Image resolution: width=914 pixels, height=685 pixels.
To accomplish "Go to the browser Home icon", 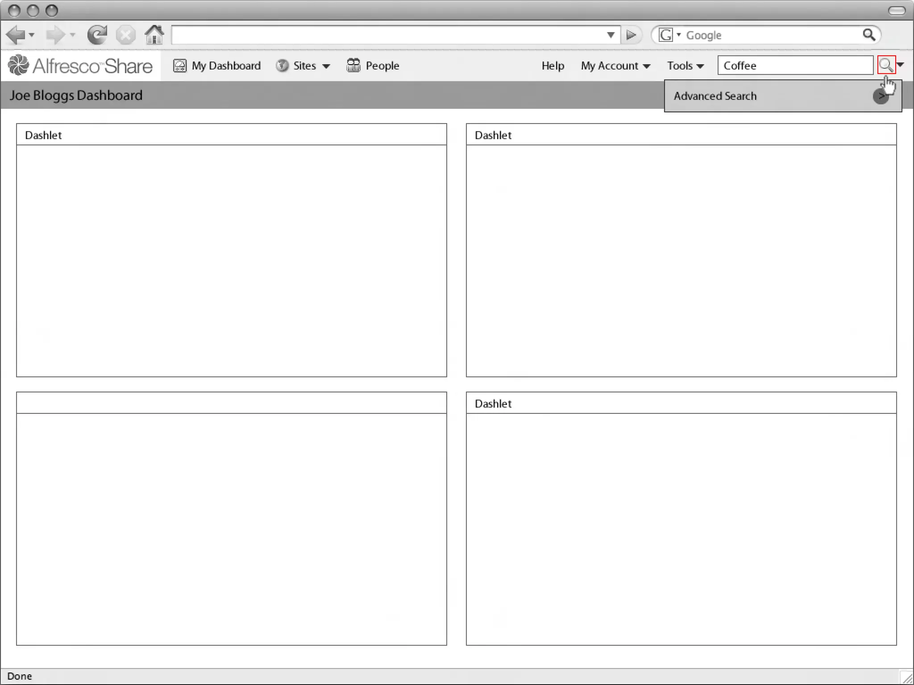I will pos(154,35).
